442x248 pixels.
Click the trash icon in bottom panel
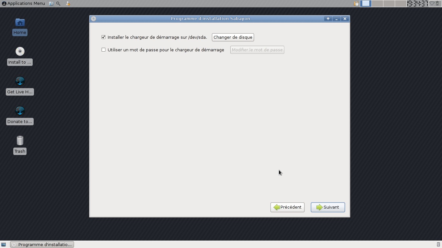(x=438, y=244)
